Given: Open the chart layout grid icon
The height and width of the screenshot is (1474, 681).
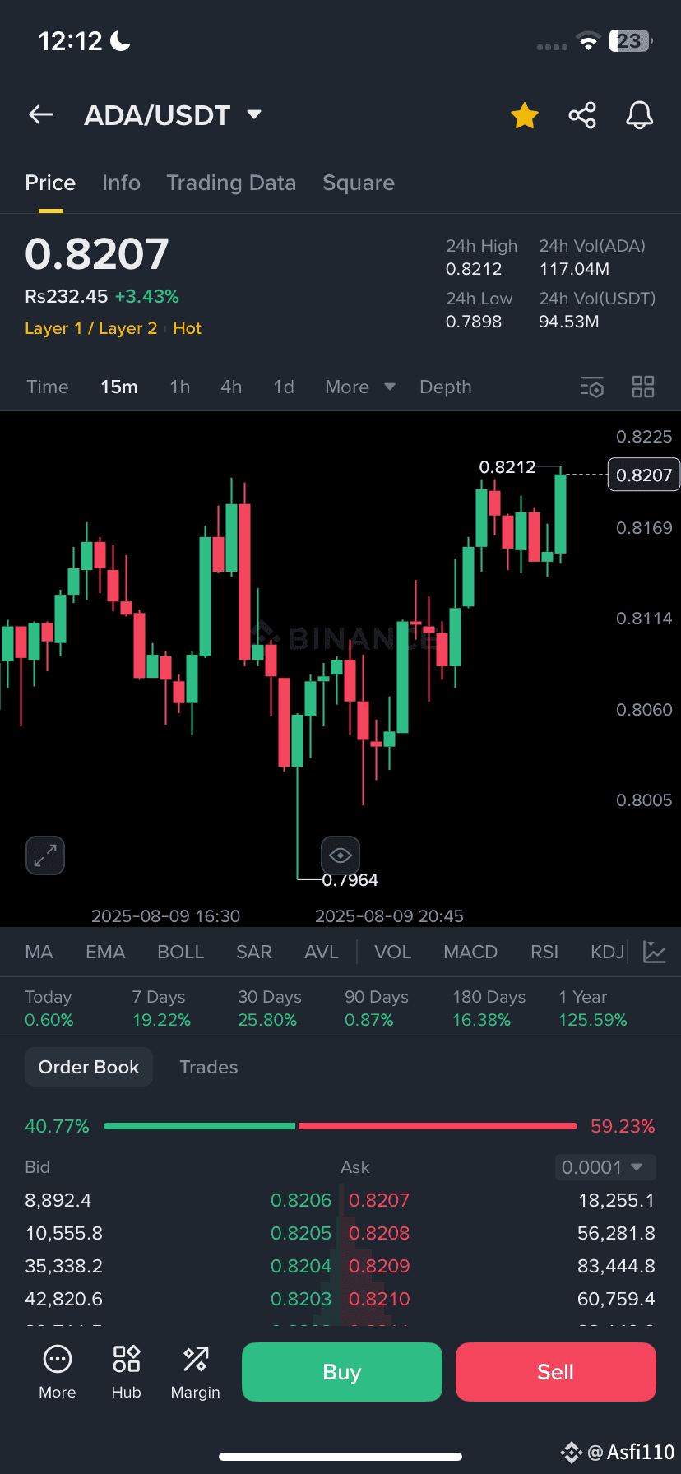Looking at the screenshot, I should click(643, 387).
